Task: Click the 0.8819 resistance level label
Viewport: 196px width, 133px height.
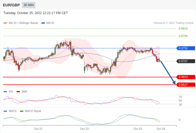Action: (x=183, y=28)
